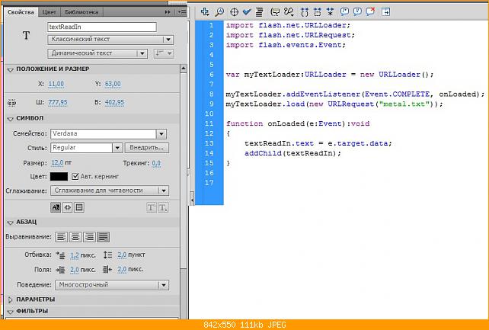The image size is (489, 330).
Task: Click the width value 777,95
Action: pos(58,103)
